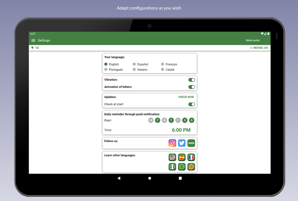
Task: Turn off Animation of letters
Action: click(192, 87)
